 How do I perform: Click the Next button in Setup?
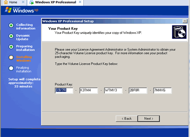tap(149, 118)
